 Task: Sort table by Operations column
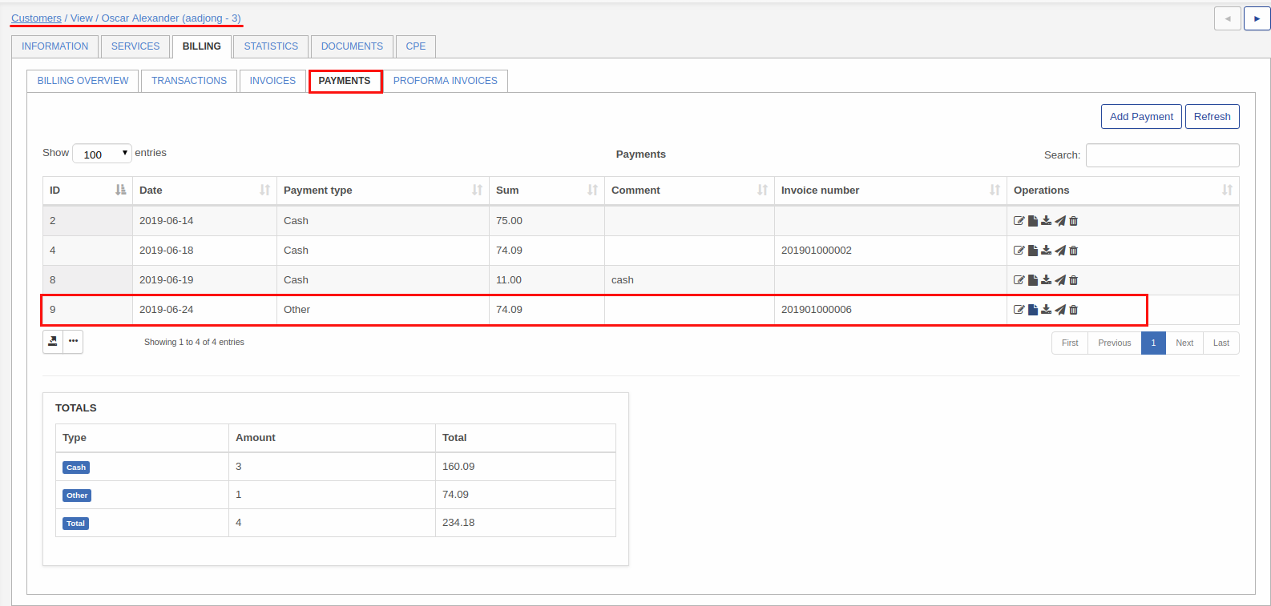[x=1123, y=191]
